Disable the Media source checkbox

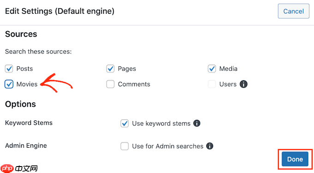pyautogui.click(x=211, y=69)
